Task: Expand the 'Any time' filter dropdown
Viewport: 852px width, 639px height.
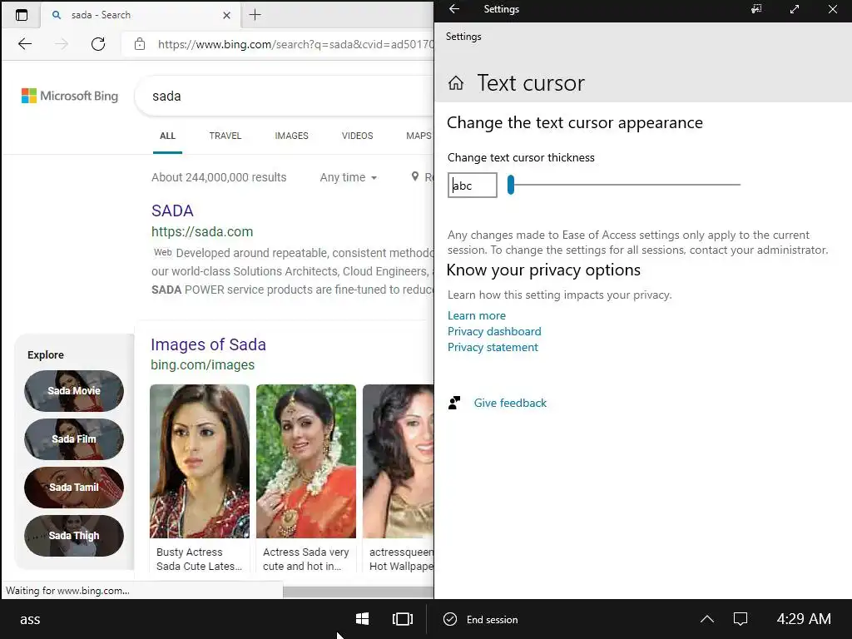Action: pyautogui.click(x=349, y=178)
